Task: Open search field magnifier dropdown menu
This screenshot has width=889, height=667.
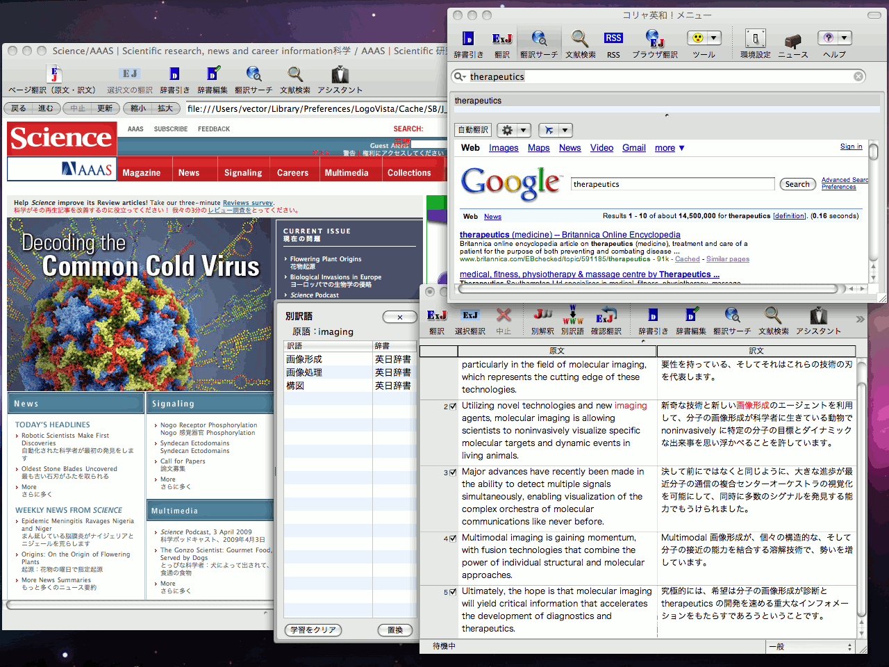Action: pyautogui.click(x=460, y=76)
